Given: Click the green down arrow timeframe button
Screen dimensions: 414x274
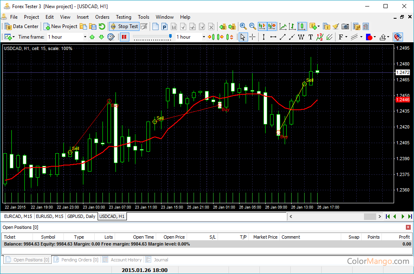Looking at the screenshot, I should pos(101,37).
